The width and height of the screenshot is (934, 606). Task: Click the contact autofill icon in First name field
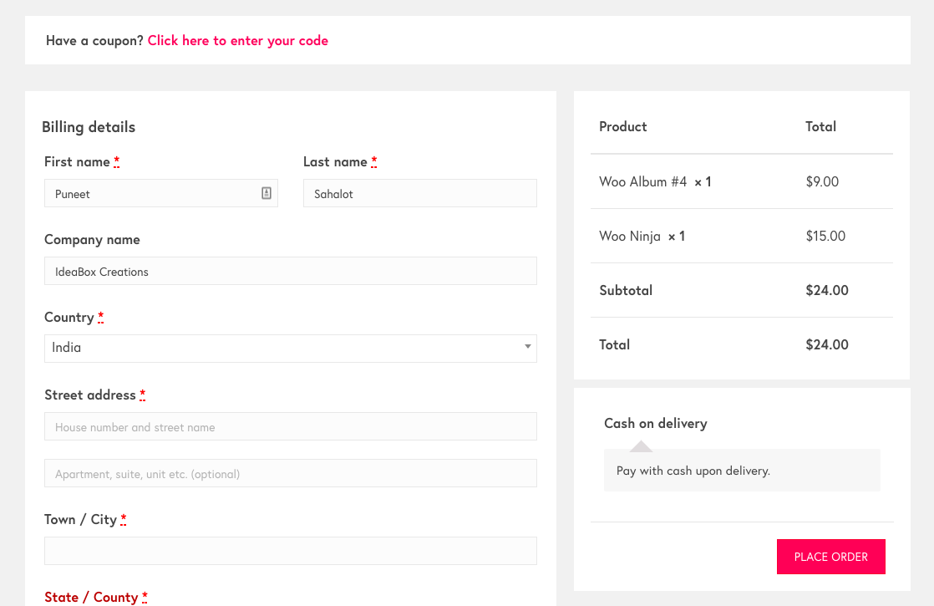(x=266, y=193)
